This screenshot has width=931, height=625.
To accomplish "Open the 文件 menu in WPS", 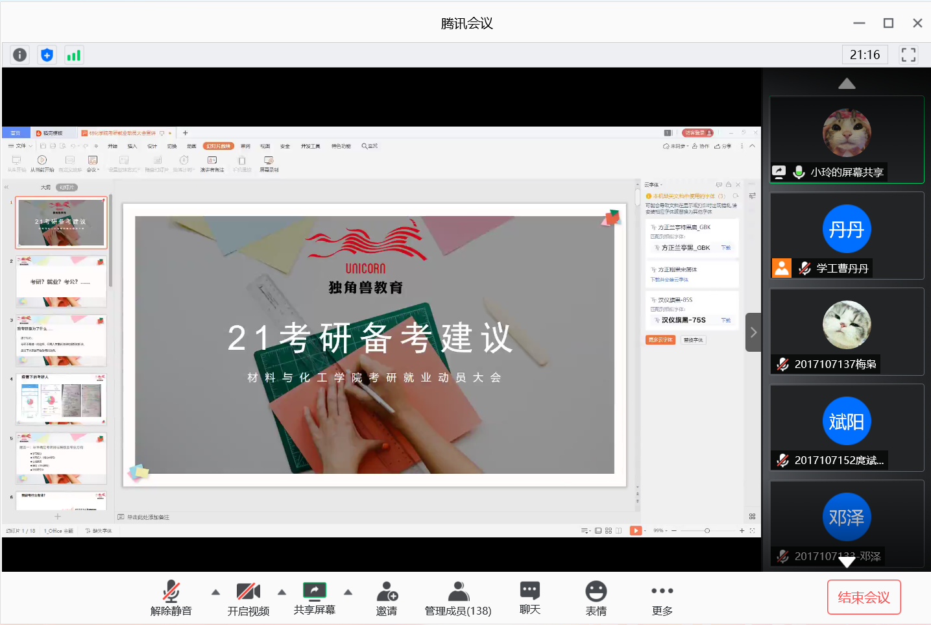I will pos(20,146).
